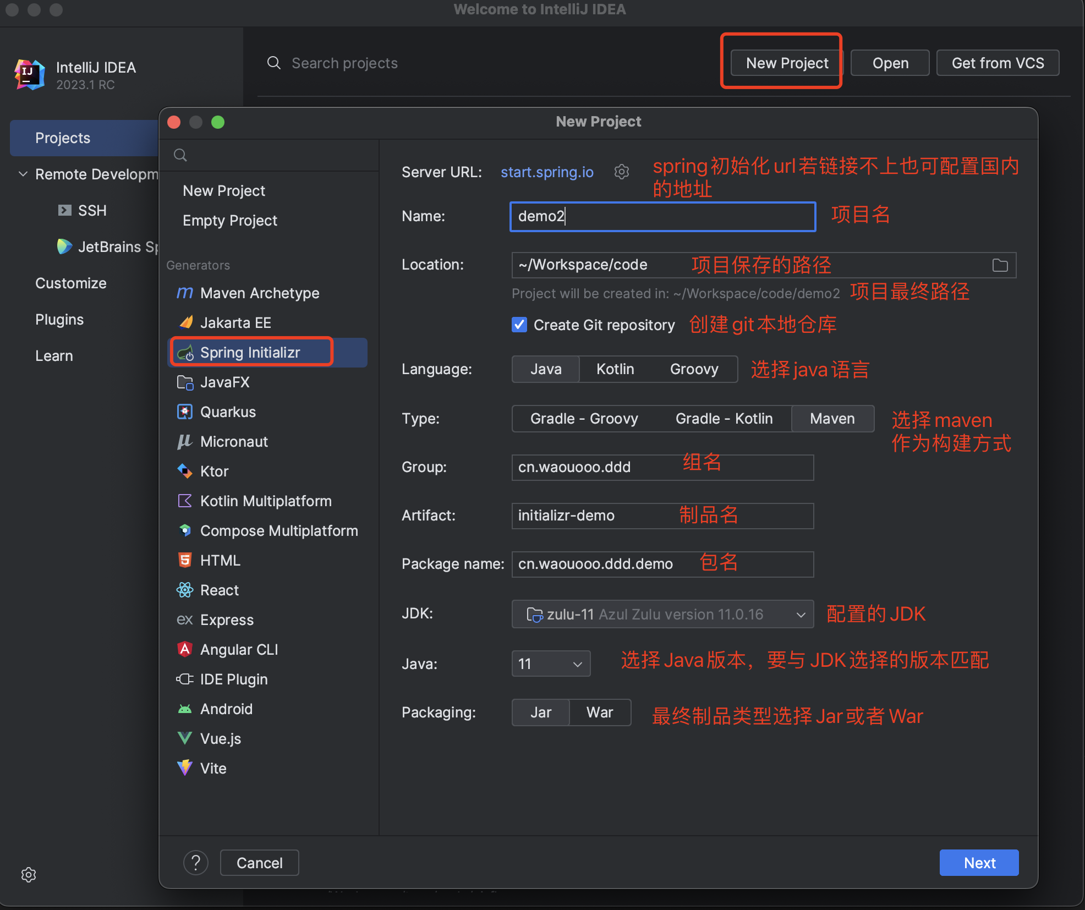Screen dimensions: 1085x910
Task: Choose the Kotlin Multiplatform generator
Action: point(265,501)
